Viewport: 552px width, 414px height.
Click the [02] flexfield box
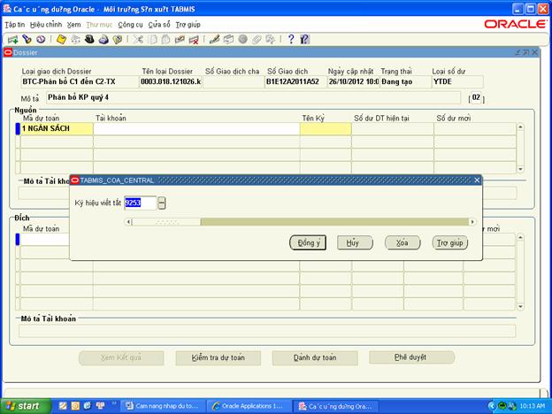(x=476, y=97)
